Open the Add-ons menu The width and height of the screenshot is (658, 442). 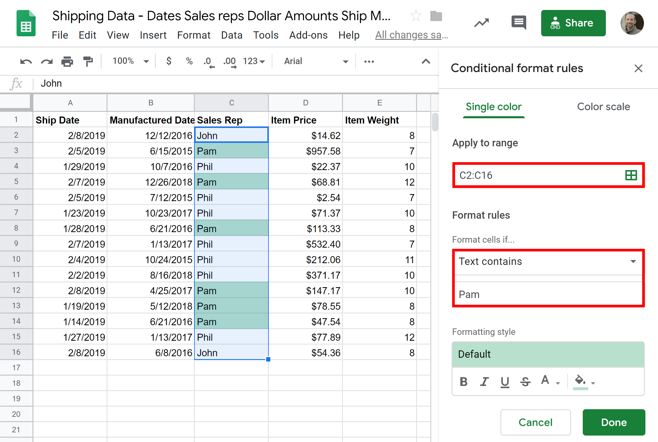[308, 35]
